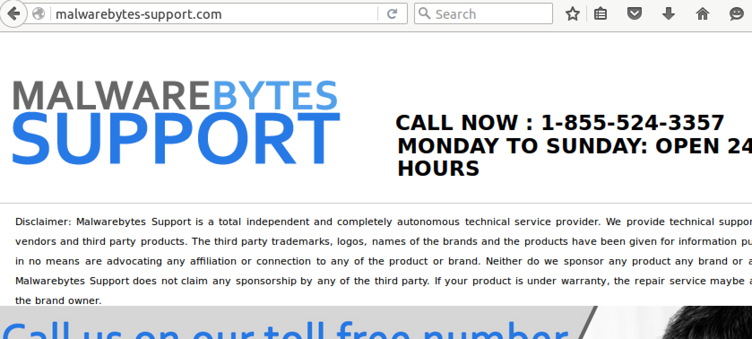Reload the page with the refresh icon
Viewport: 752px width, 339px height.
(392, 14)
